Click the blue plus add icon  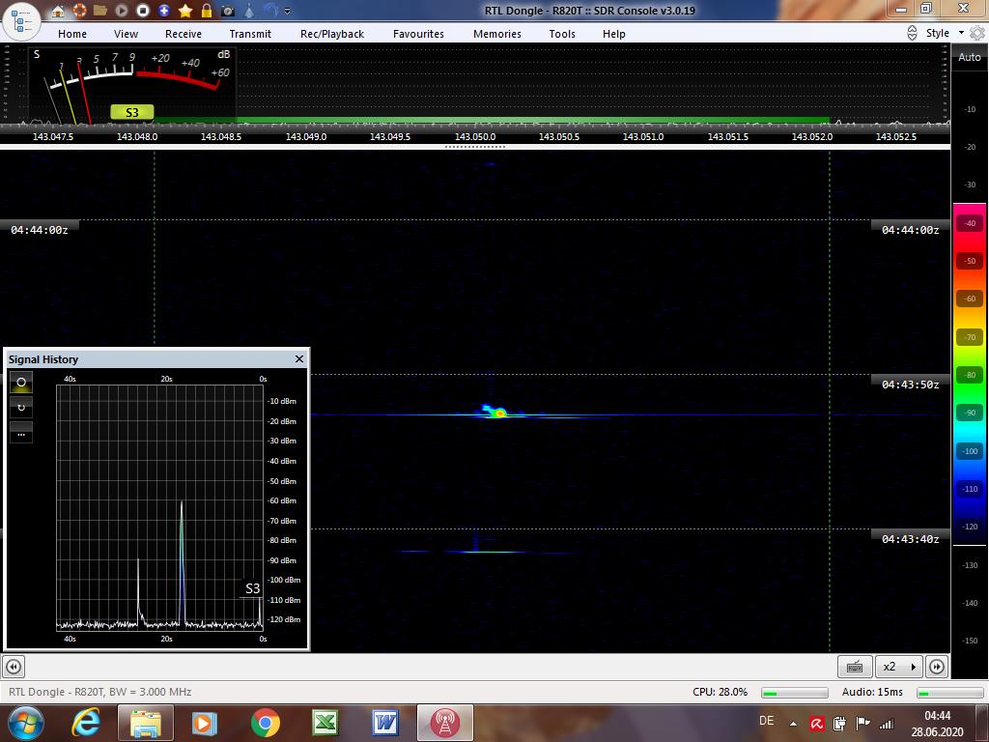click(x=164, y=11)
